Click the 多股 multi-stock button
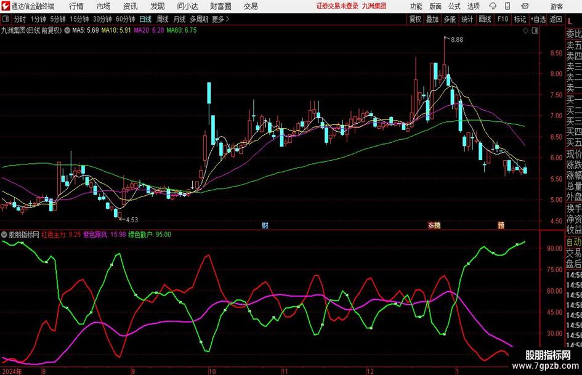This screenshot has height=375, width=582. pyautogui.click(x=450, y=19)
